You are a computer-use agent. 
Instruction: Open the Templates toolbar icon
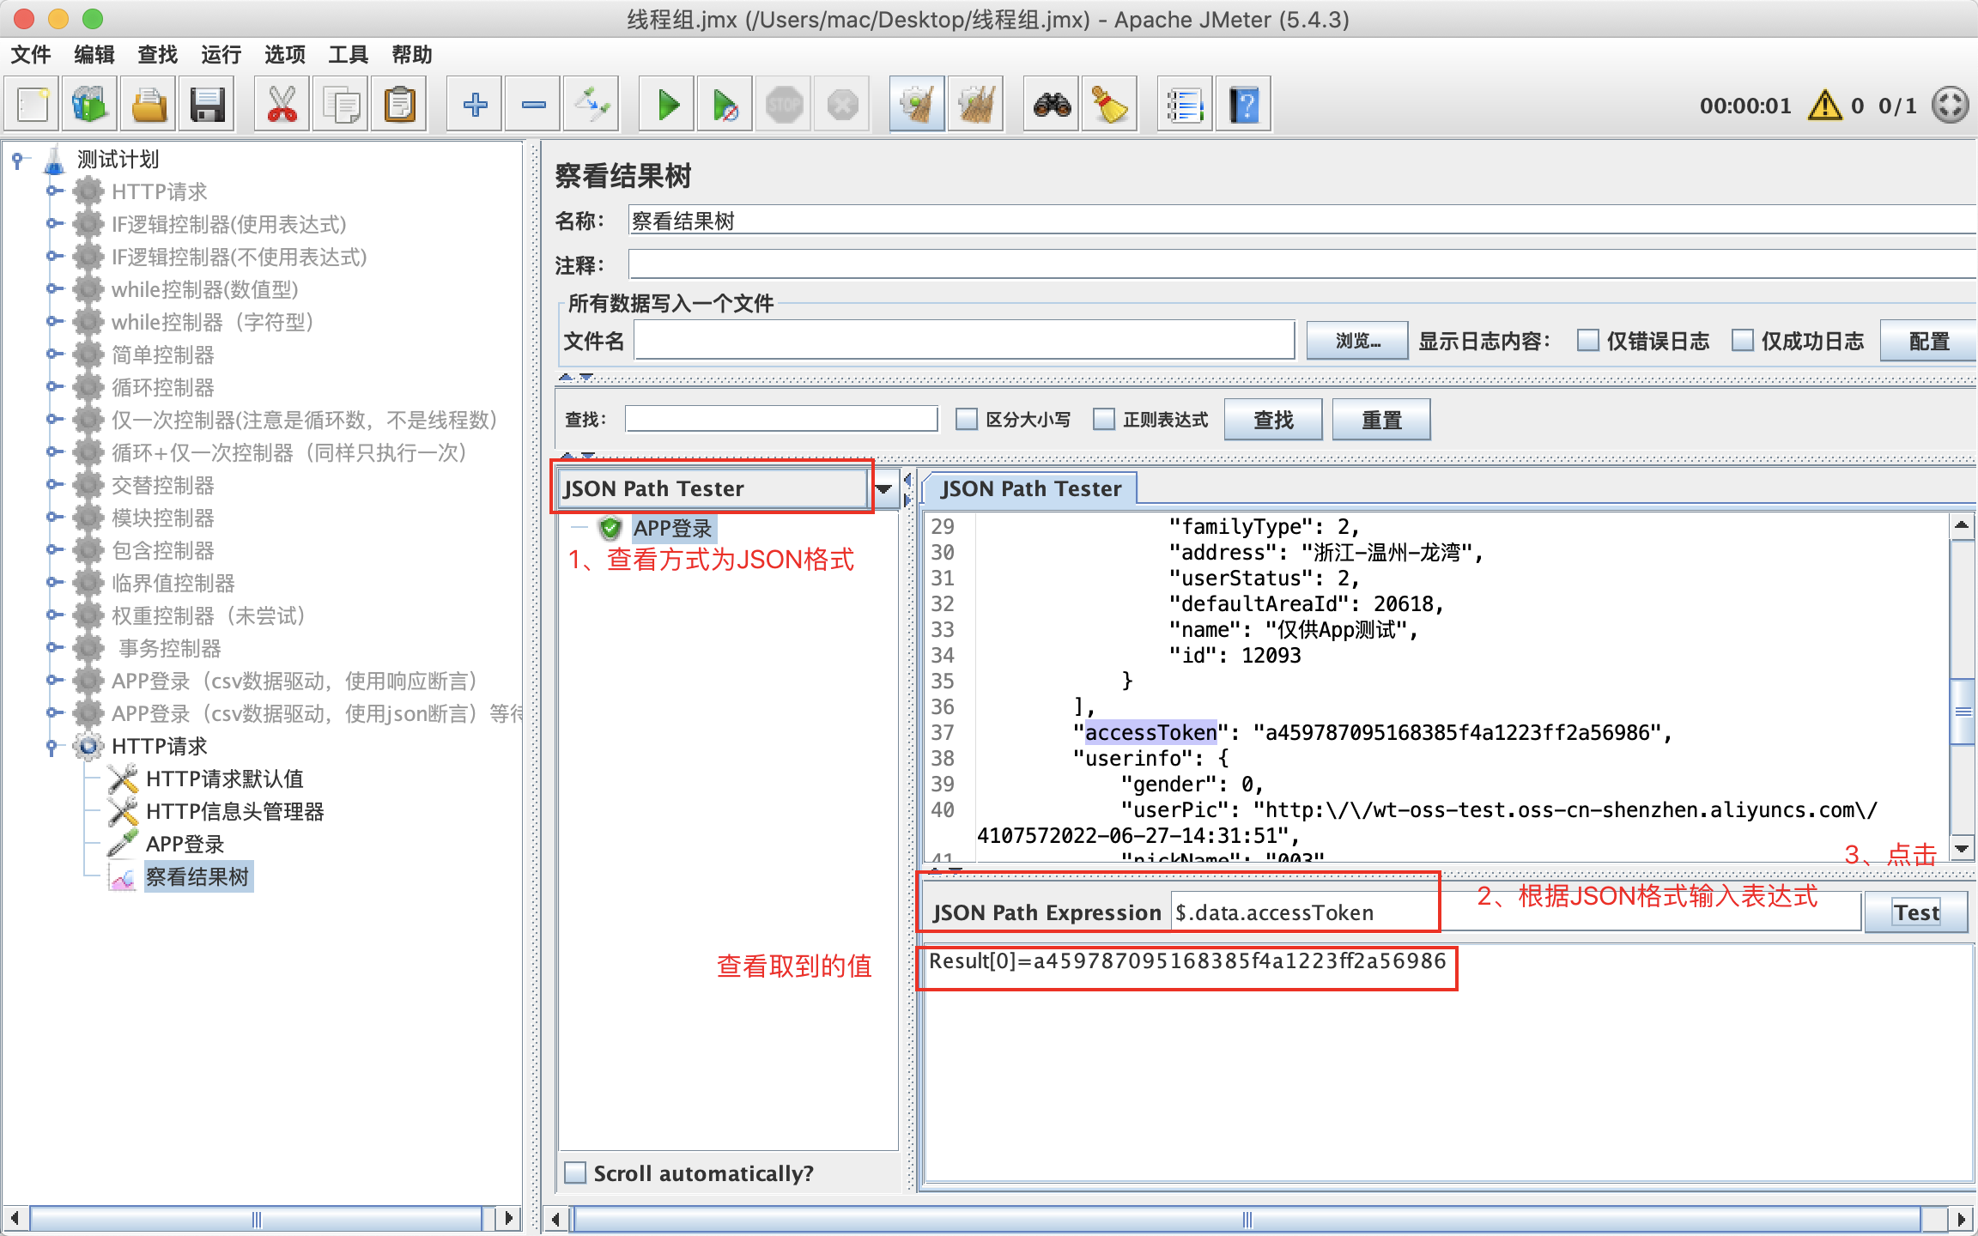click(90, 106)
